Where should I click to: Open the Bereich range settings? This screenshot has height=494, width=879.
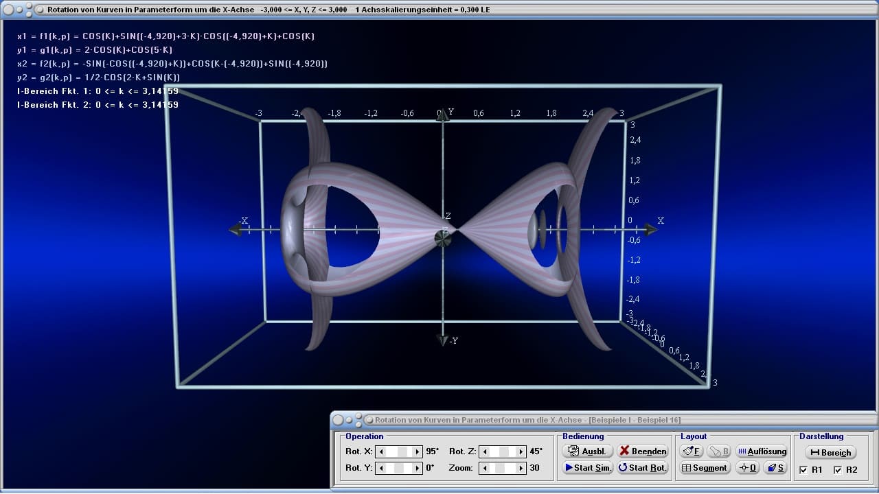pyautogui.click(x=830, y=452)
